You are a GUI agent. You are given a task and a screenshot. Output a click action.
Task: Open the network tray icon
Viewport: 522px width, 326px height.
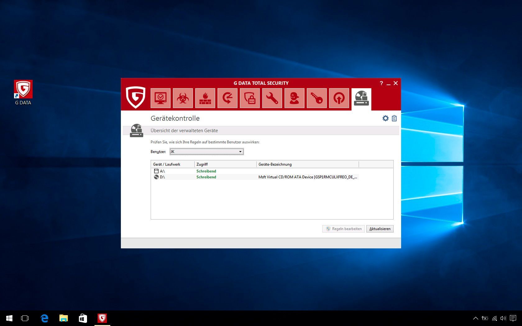click(494, 318)
